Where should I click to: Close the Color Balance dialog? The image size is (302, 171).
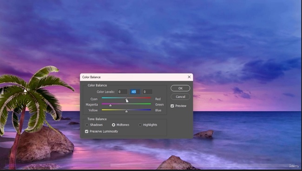[189, 77]
